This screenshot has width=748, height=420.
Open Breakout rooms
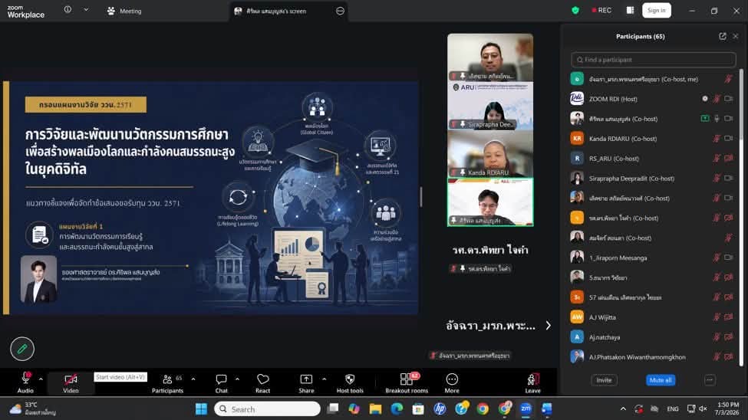(407, 382)
